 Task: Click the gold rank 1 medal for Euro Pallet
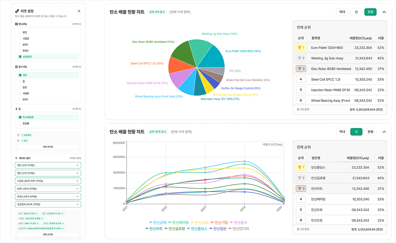(x=301, y=48)
